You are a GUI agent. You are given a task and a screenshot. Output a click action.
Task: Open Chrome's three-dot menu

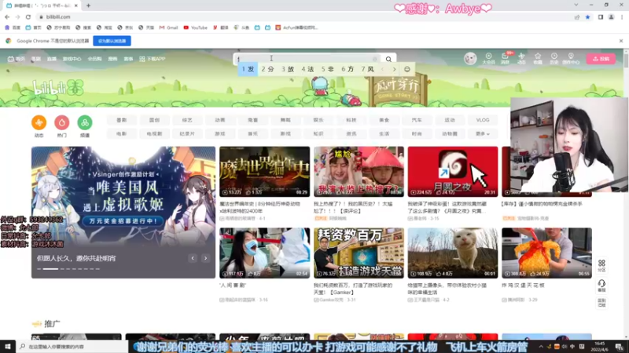[622, 16]
